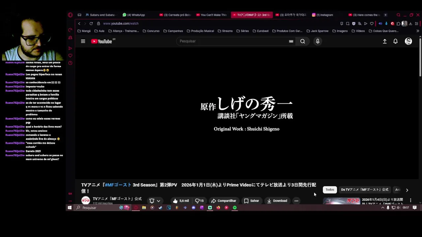This screenshot has height=237, width=422.
Task: Click the blue speaker extension icon
Action: point(380,23)
